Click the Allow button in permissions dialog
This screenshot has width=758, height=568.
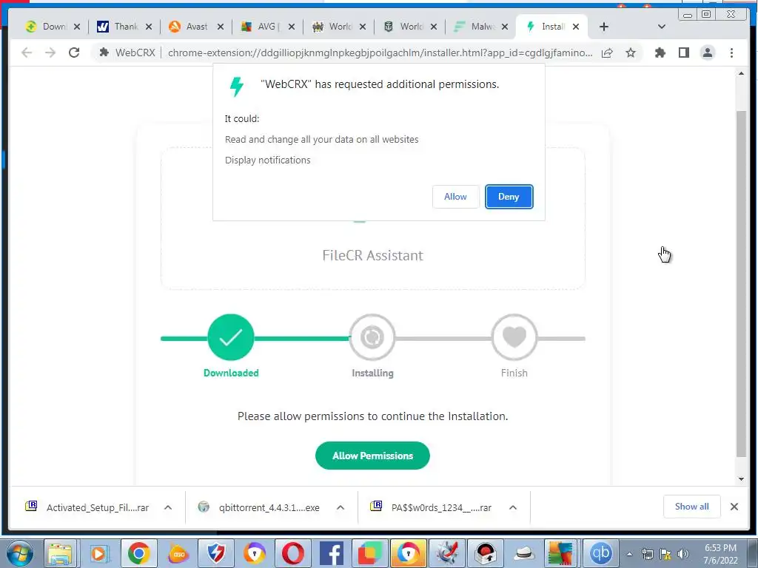coord(455,197)
